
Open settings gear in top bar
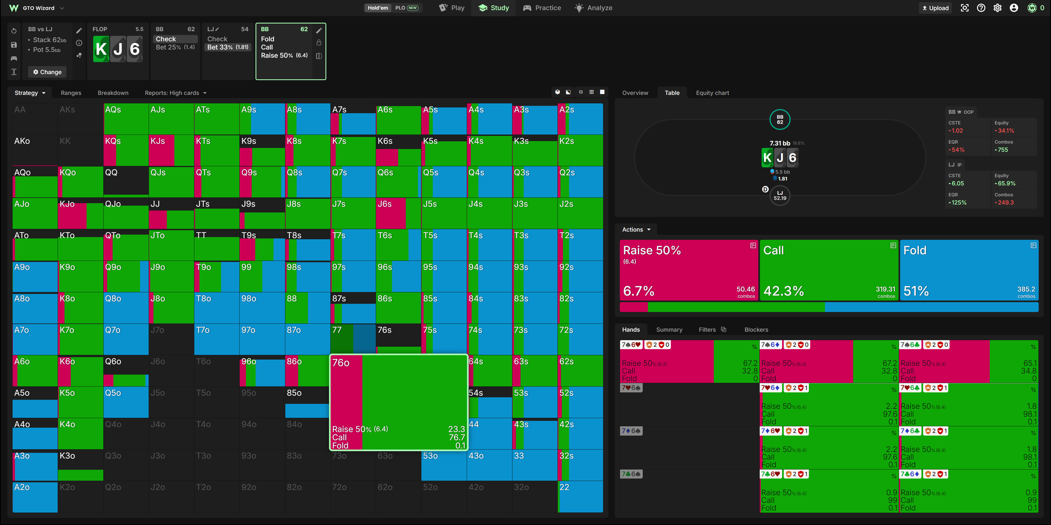(997, 8)
